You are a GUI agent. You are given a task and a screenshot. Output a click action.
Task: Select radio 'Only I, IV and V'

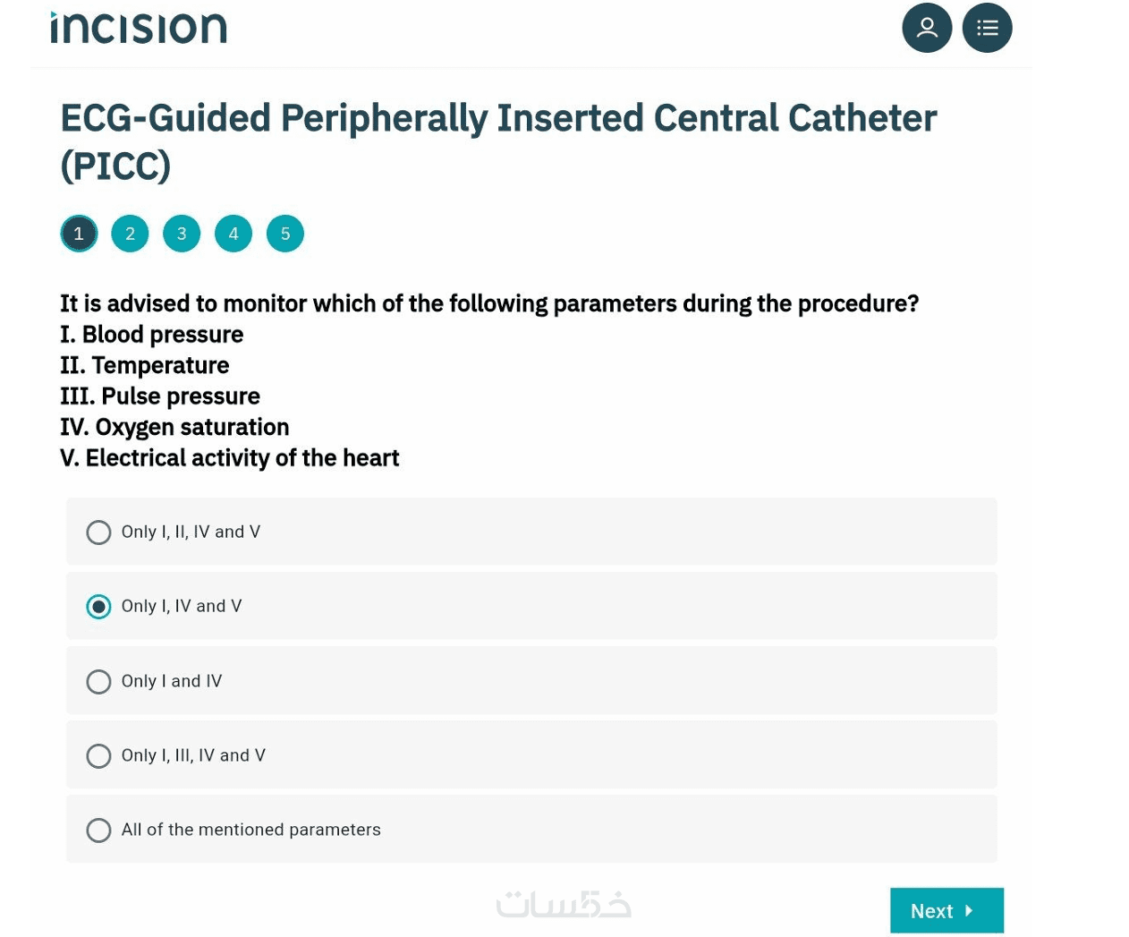pyautogui.click(x=98, y=607)
